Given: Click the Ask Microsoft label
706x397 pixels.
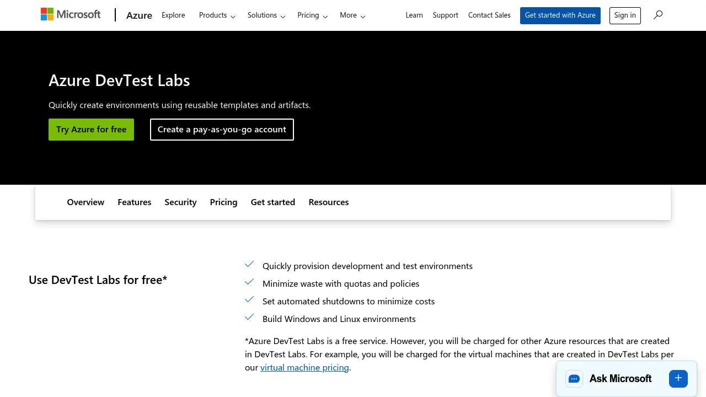Looking at the screenshot, I should coord(621,379).
